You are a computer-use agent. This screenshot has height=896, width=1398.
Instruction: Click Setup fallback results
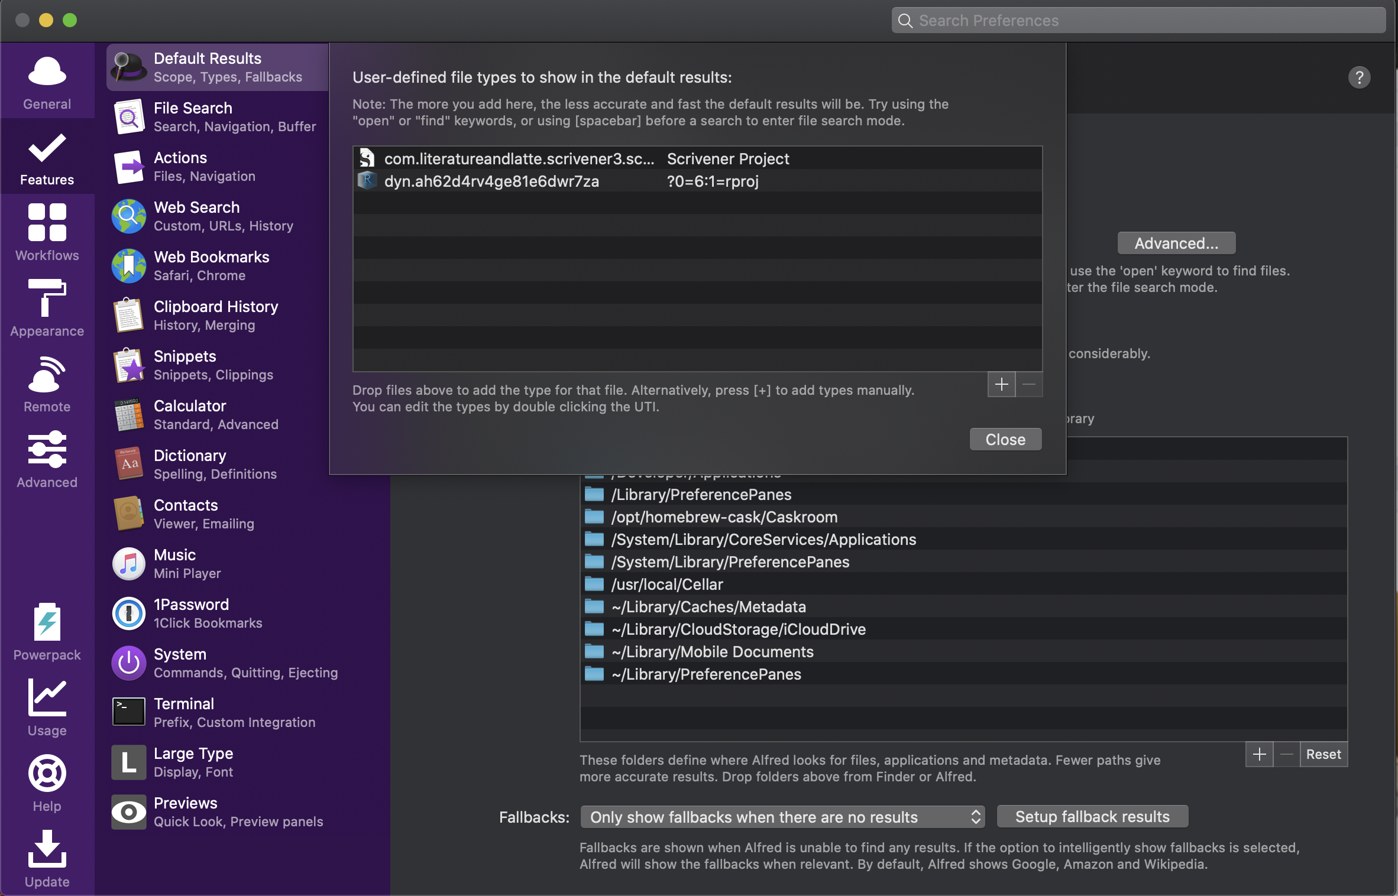pos(1092,817)
